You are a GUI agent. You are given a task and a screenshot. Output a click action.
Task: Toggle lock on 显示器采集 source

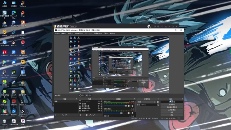coord(101,106)
